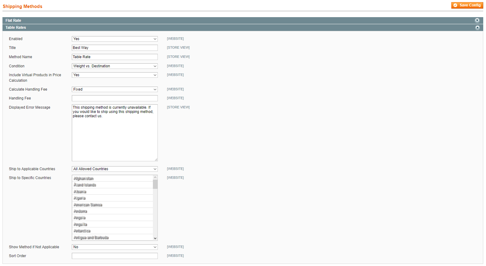Click the country list scroll up arrow
Screen dimensions: 486x266
click(155, 178)
